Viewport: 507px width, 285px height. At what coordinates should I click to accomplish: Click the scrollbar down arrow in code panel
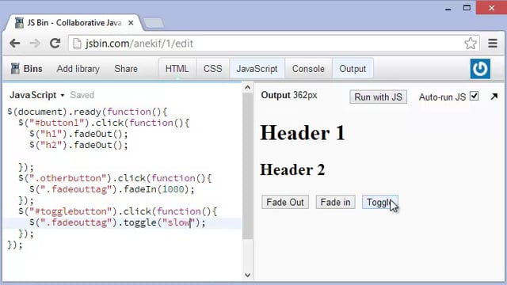coord(248,275)
